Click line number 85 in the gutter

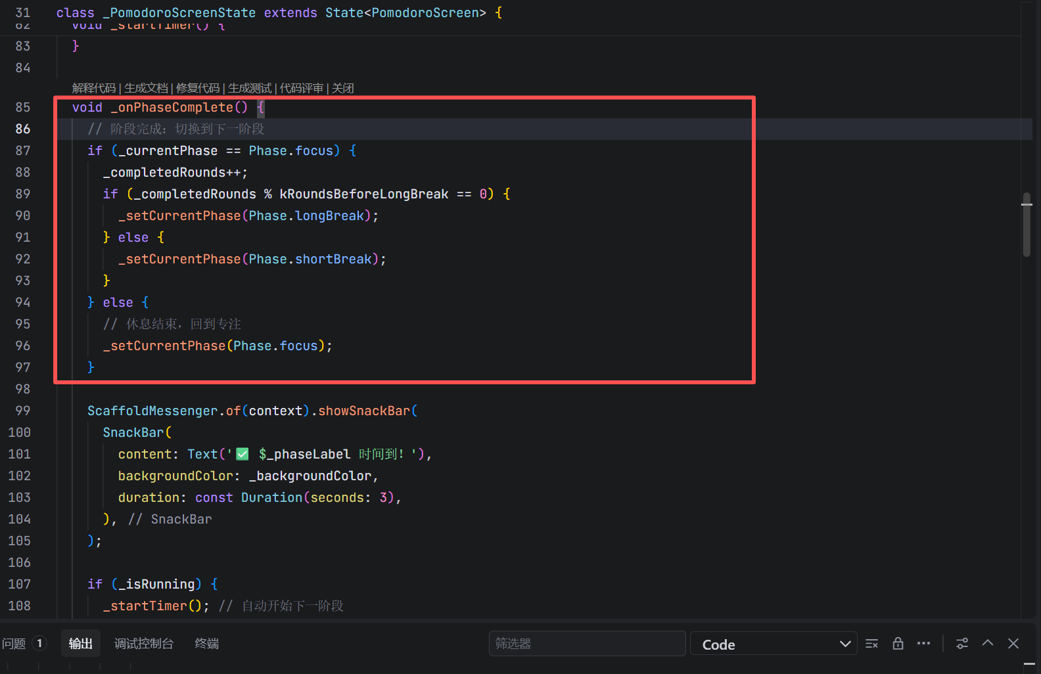[x=23, y=107]
